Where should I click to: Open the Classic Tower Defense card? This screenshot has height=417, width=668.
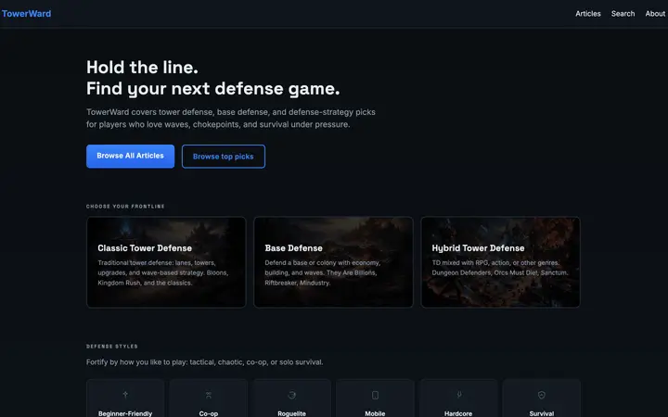pyautogui.click(x=166, y=262)
